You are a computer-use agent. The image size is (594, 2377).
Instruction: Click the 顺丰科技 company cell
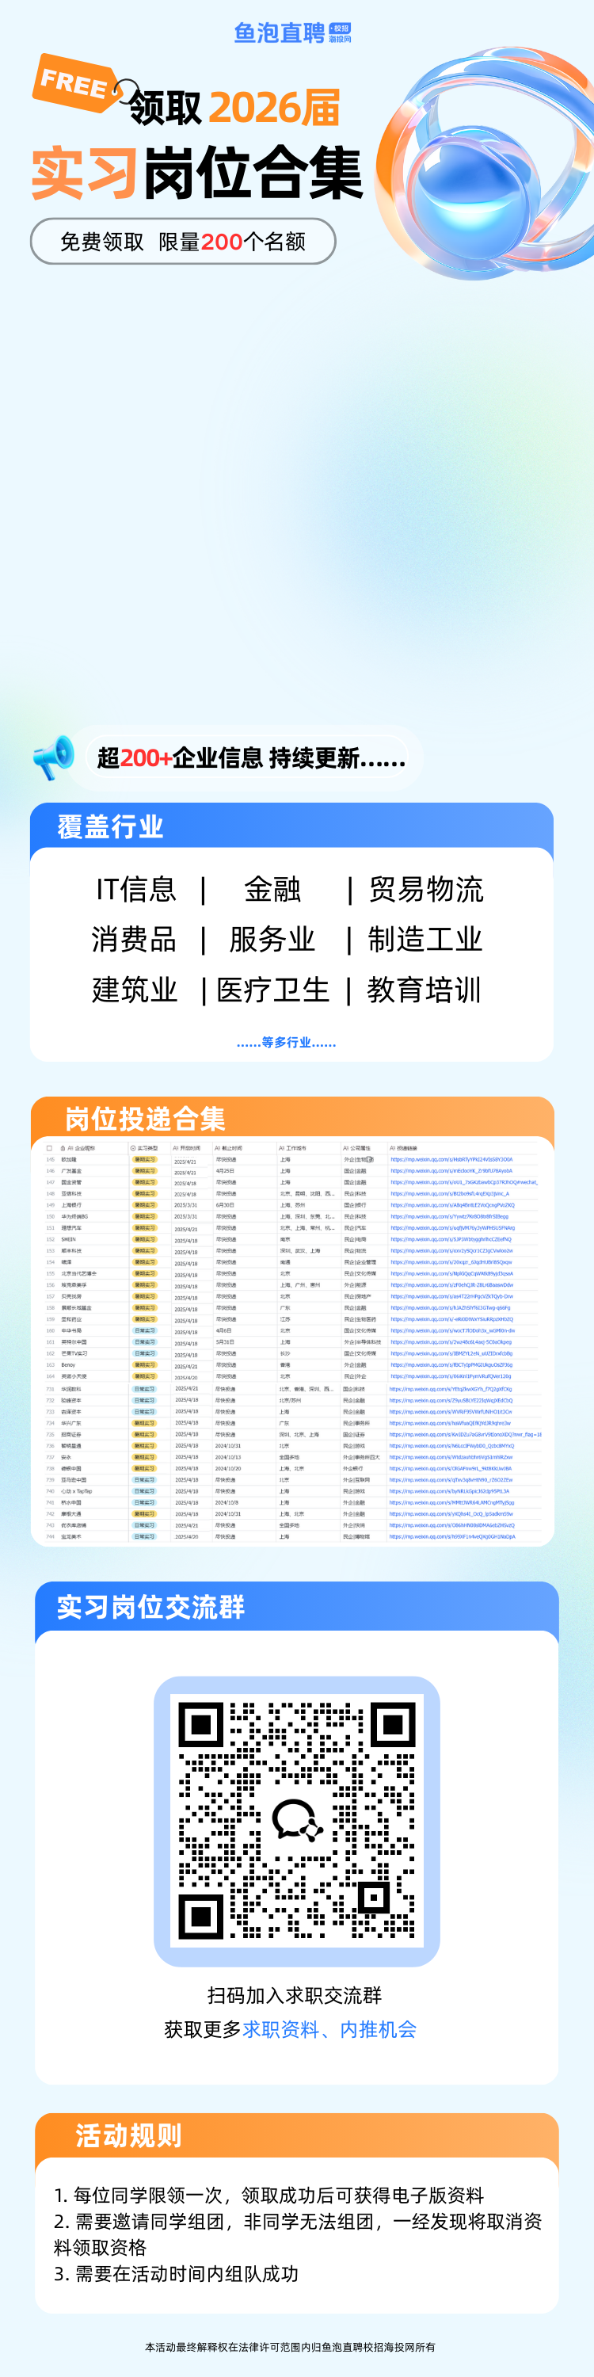[x=71, y=1250]
